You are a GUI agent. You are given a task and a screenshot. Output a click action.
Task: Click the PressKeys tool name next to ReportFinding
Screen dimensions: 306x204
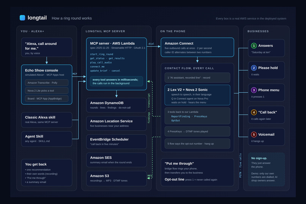pos(200,116)
